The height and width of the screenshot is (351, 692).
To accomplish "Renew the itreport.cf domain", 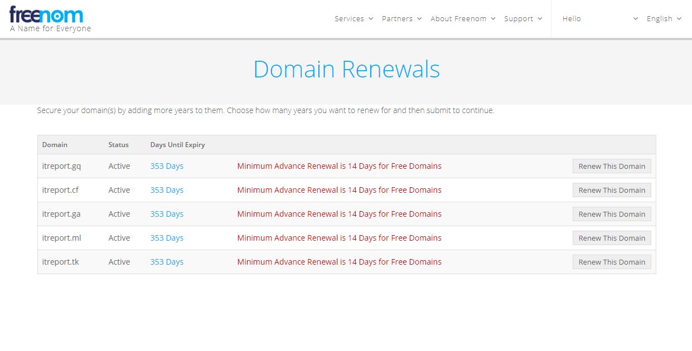I will point(612,190).
